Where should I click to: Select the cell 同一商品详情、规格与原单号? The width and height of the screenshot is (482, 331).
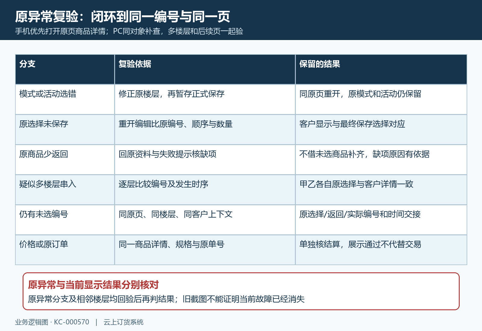pos(205,250)
